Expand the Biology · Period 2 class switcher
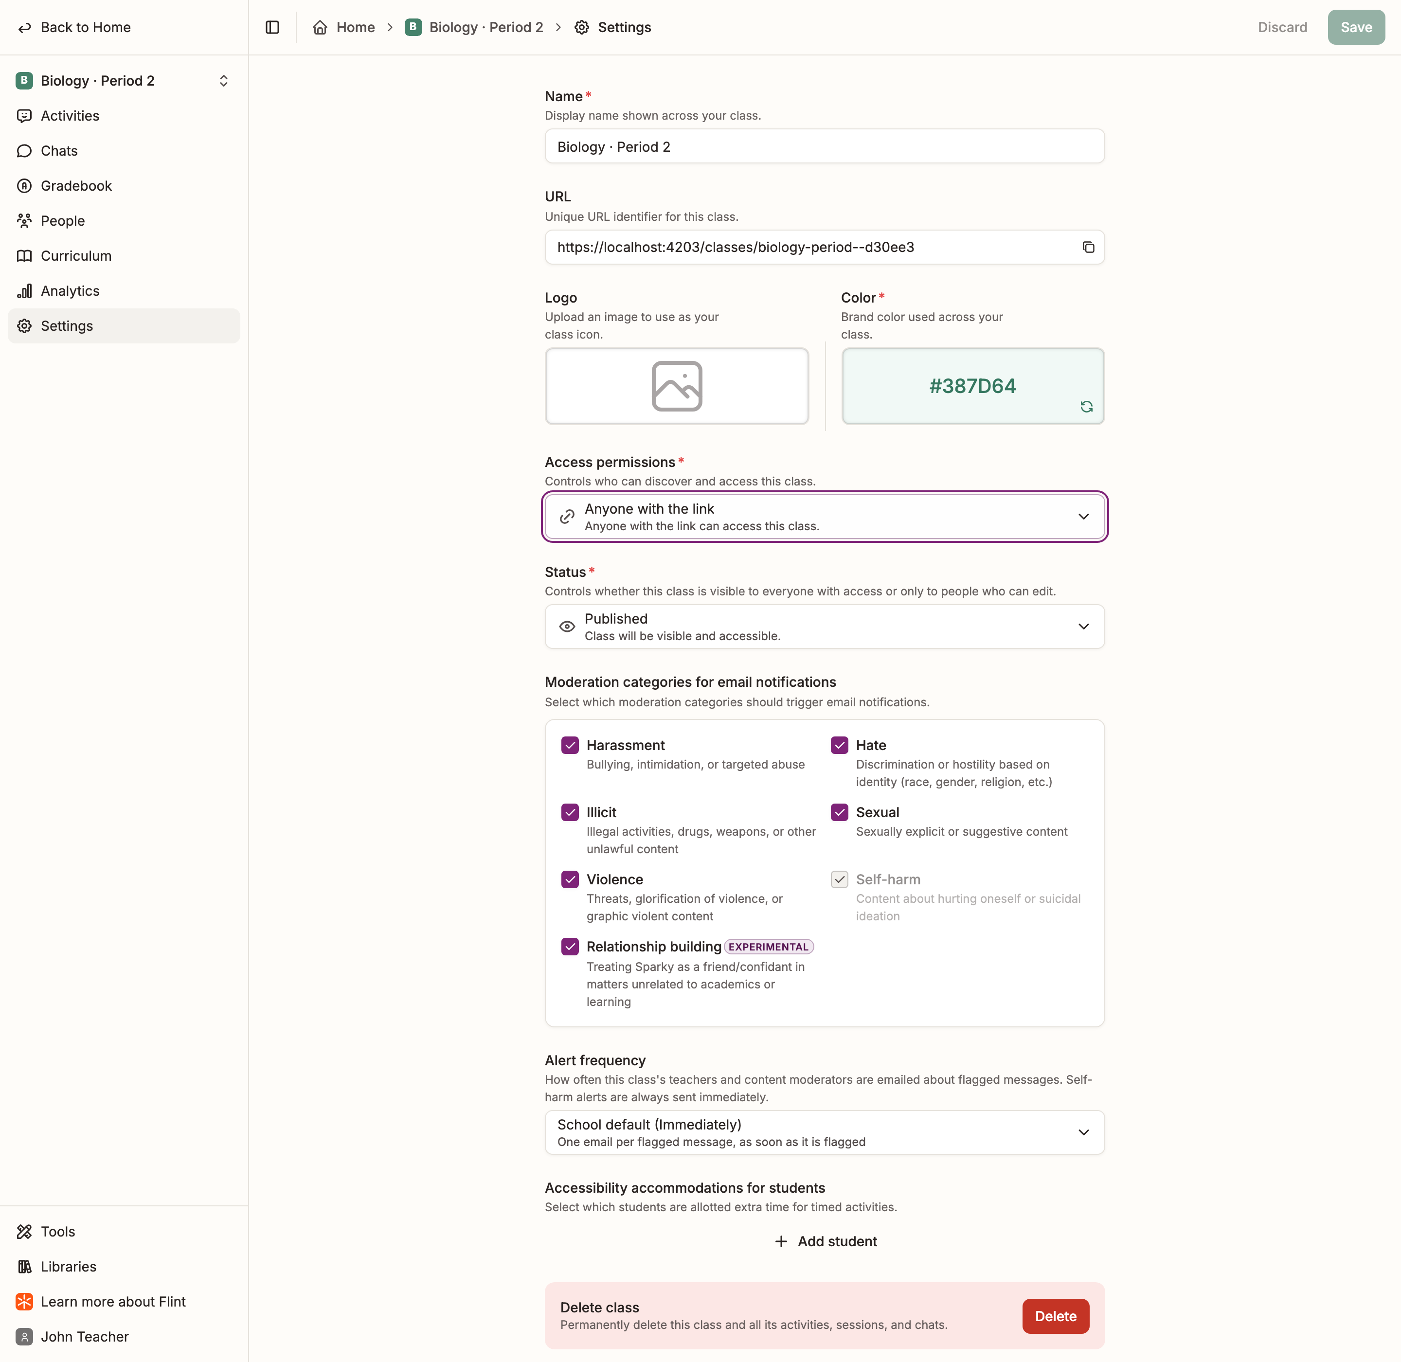 click(x=124, y=80)
